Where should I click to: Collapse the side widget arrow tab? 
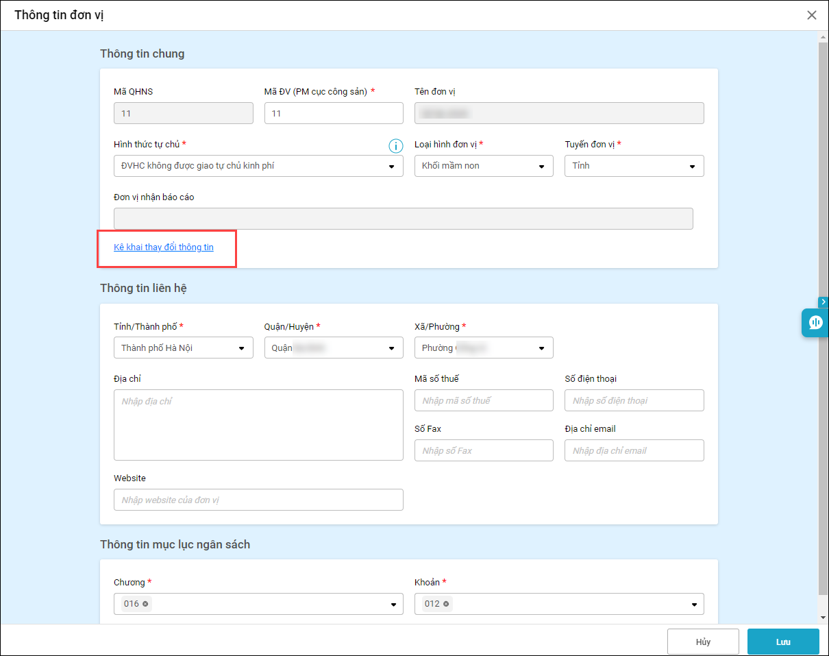pos(824,302)
